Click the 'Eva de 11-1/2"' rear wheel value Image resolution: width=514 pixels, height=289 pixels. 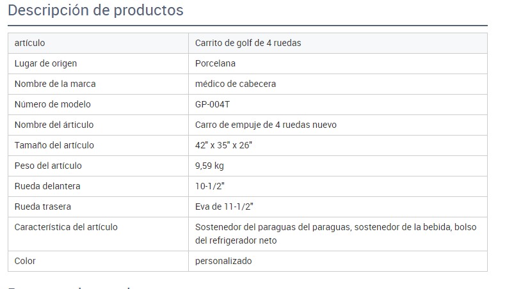(x=224, y=207)
